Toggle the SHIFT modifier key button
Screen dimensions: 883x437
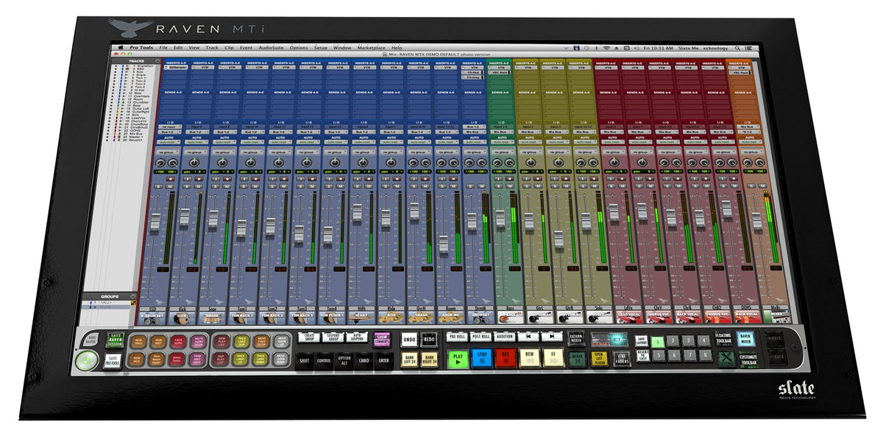click(x=305, y=361)
